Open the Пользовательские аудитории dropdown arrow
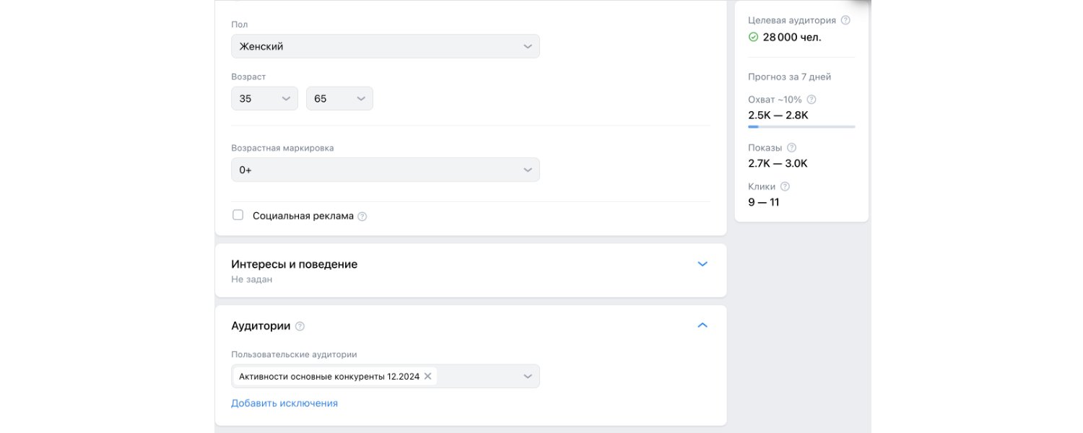 pyautogui.click(x=528, y=376)
